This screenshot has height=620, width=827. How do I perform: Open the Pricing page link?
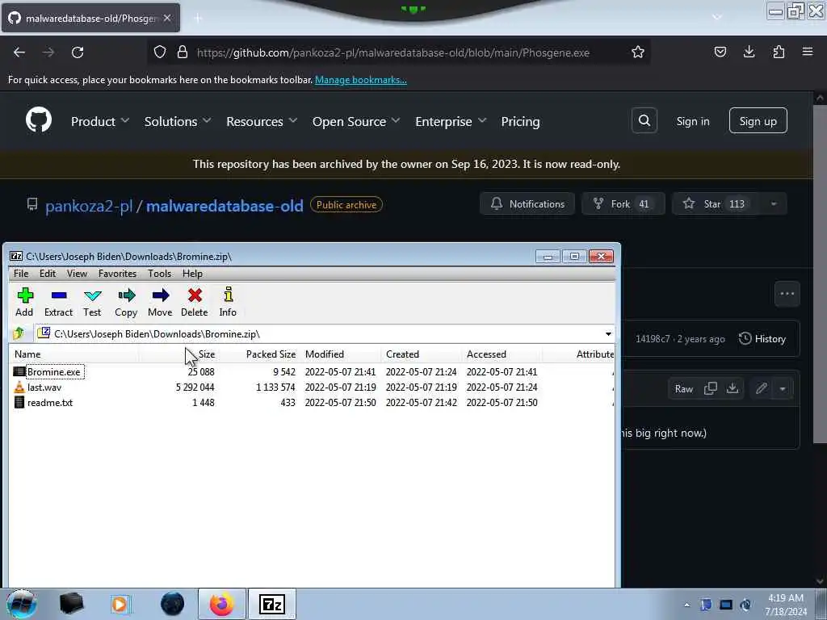[521, 121]
